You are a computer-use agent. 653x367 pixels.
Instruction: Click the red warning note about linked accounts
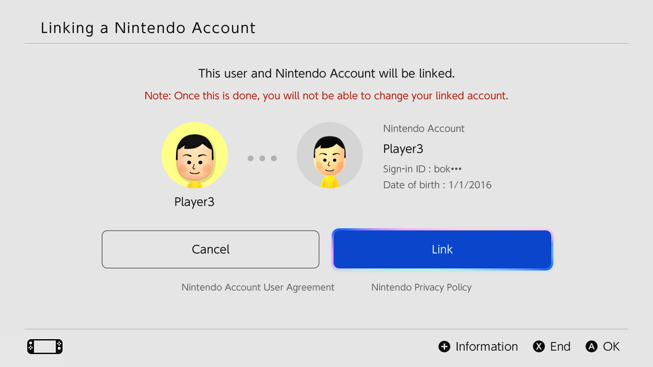coord(326,95)
